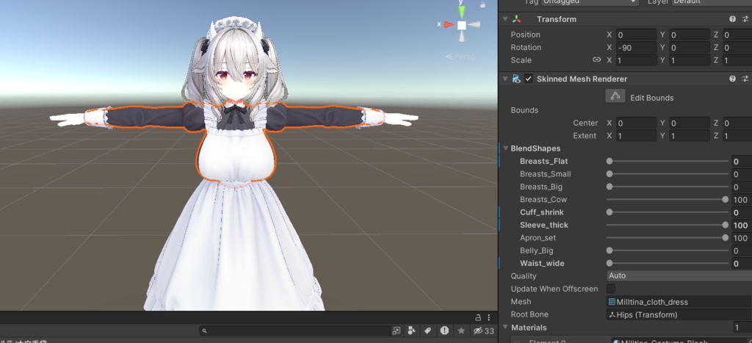Collapse the BlendShapes foldout

click(x=505, y=148)
